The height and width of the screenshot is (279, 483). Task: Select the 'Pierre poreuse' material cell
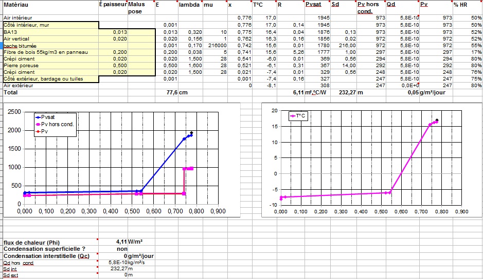tap(51, 66)
